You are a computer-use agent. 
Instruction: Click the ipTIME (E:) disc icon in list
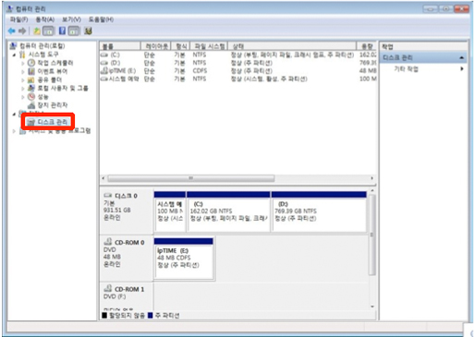tap(104, 71)
